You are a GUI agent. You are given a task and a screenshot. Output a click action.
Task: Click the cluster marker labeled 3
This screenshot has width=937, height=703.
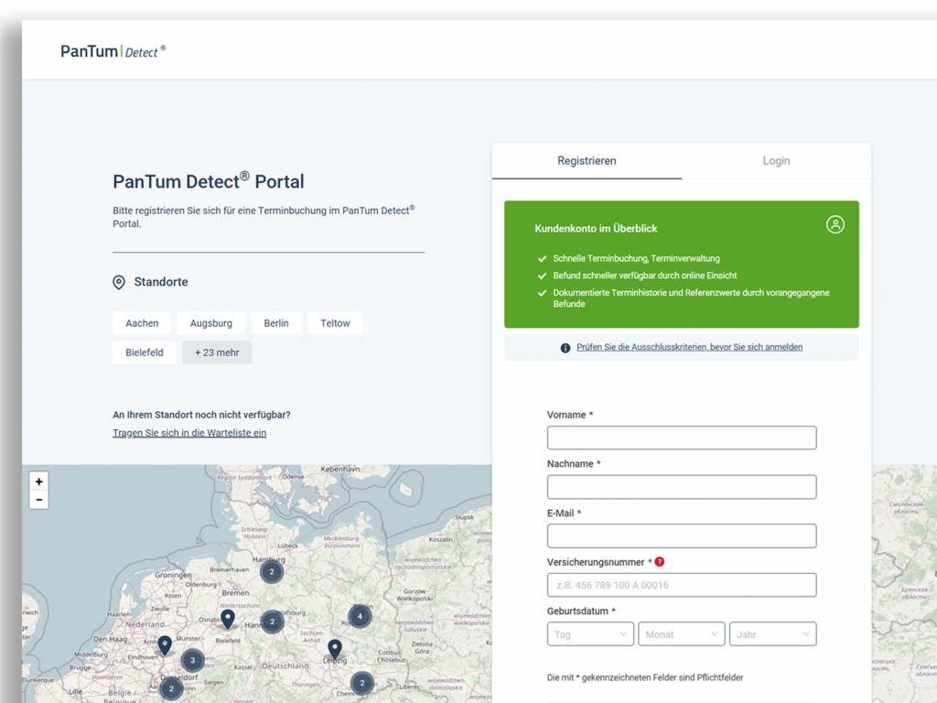point(192,660)
